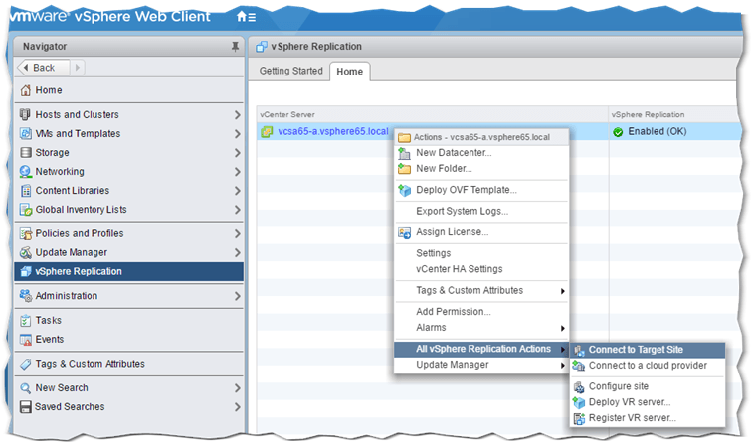Click the Update Manager icon in Navigator
This screenshot has width=752, height=448.
26,252
